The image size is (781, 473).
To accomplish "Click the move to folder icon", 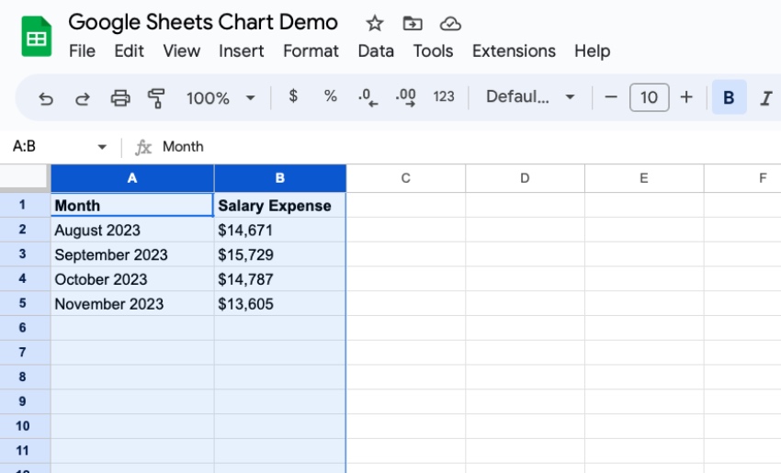I will [x=413, y=23].
